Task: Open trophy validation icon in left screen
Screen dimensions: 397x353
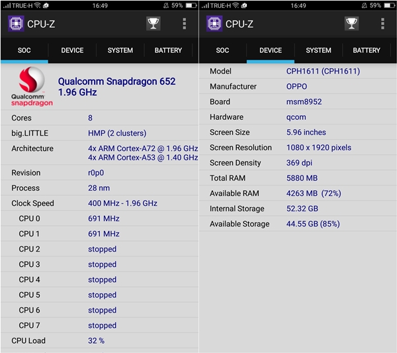Action: tap(154, 24)
